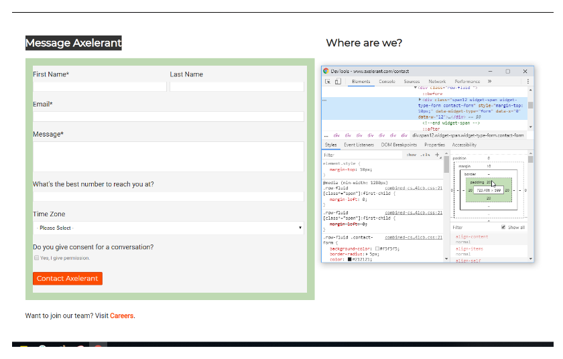Expand the highlighted span12 widget-span div
This screenshot has width=563, height=359.
click(420, 100)
